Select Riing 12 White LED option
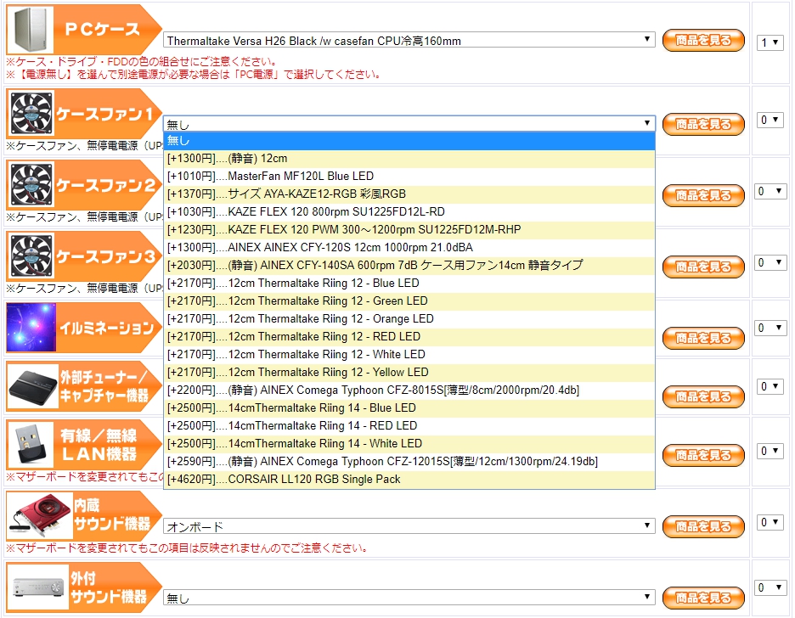Screen dimensions: 795x618 tap(409, 354)
